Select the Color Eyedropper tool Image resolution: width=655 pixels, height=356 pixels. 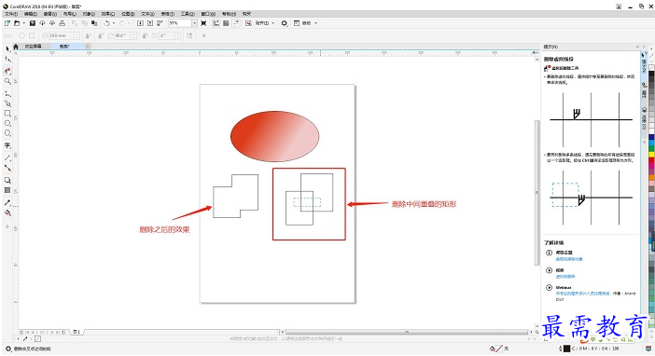coord(7,203)
